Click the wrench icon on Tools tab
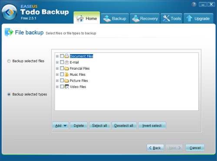 pyautogui.click(x=166, y=19)
